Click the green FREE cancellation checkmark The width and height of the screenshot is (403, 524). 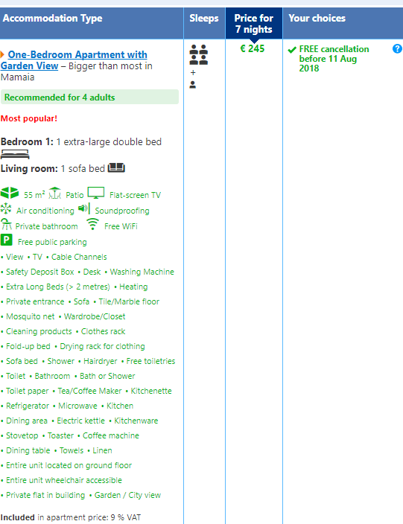click(292, 50)
